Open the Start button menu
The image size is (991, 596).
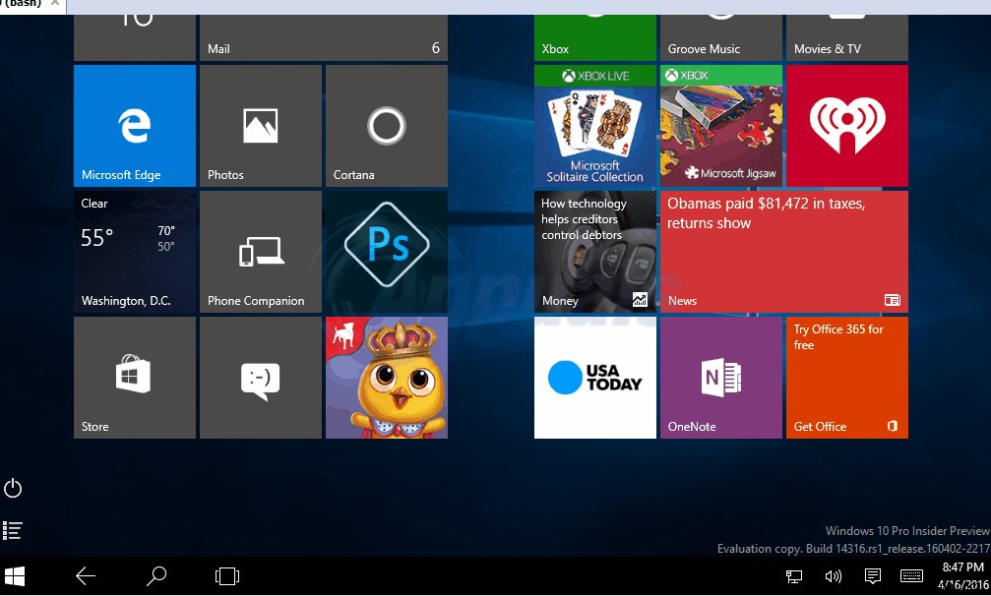(15, 575)
